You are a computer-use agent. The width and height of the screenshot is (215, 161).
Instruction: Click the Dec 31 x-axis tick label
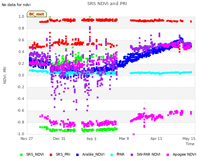pyautogui.click(x=59, y=139)
